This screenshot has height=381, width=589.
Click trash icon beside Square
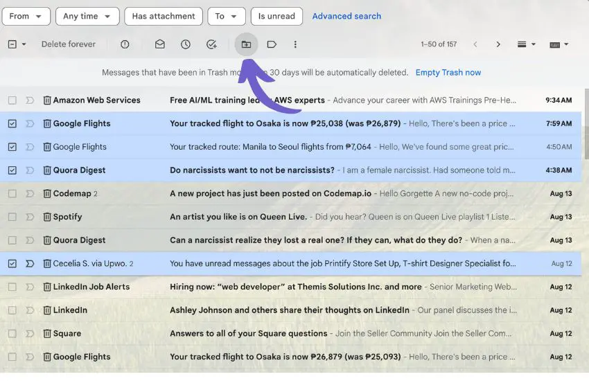(47, 333)
